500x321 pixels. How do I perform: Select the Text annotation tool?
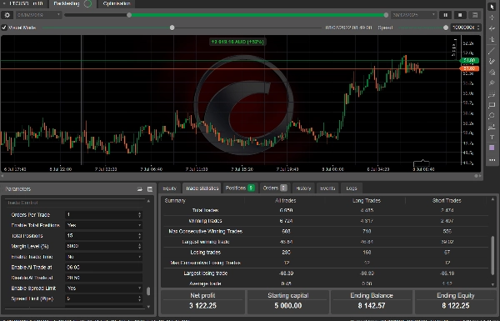(x=492, y=138)
